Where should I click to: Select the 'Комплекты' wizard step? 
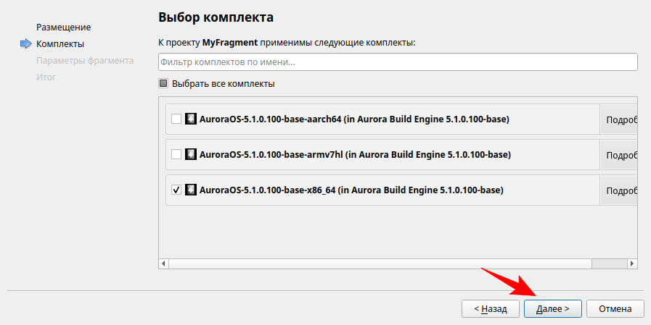pyautogui.click(x=60, y=44)
